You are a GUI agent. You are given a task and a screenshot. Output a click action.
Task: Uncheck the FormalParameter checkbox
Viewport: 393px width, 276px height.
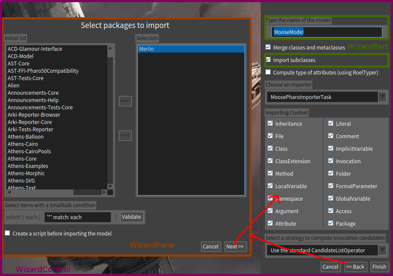tap(331, 186)
